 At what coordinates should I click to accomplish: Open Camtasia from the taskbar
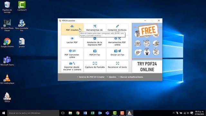[115, 113]
